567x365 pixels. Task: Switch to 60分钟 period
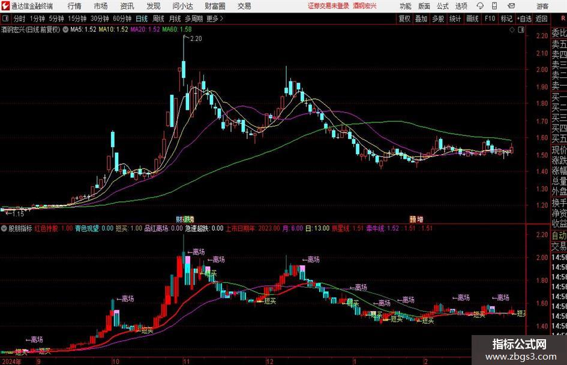point(122,19)
